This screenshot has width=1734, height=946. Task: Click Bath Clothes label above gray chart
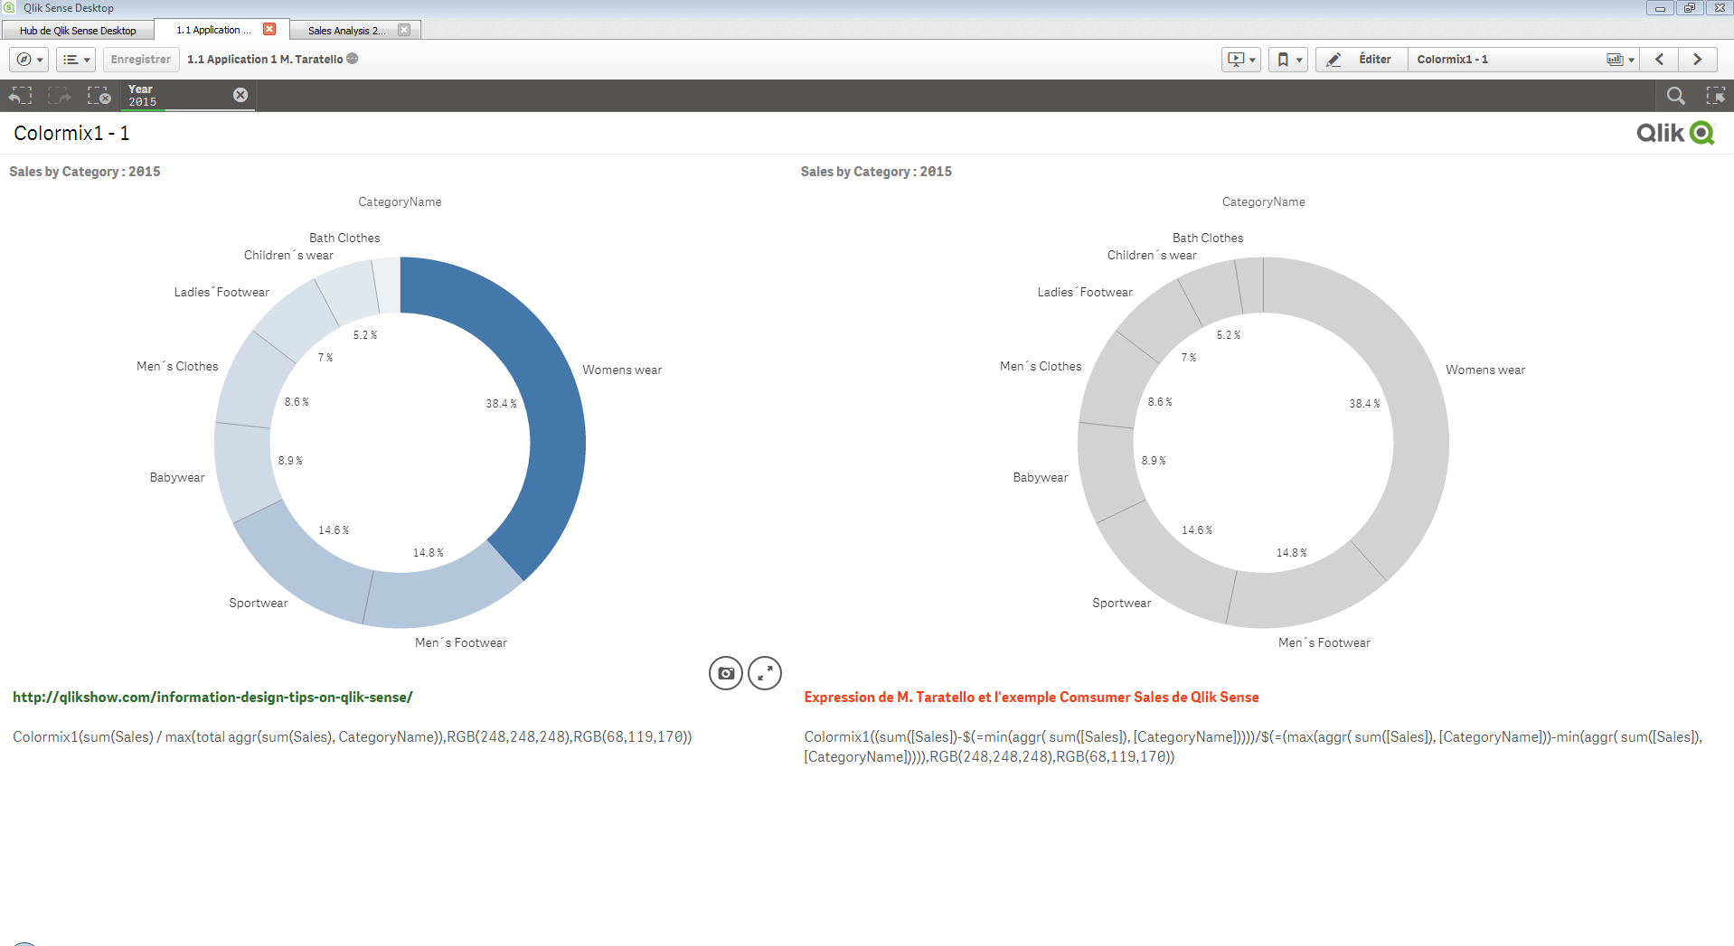tap(1208, 239)
